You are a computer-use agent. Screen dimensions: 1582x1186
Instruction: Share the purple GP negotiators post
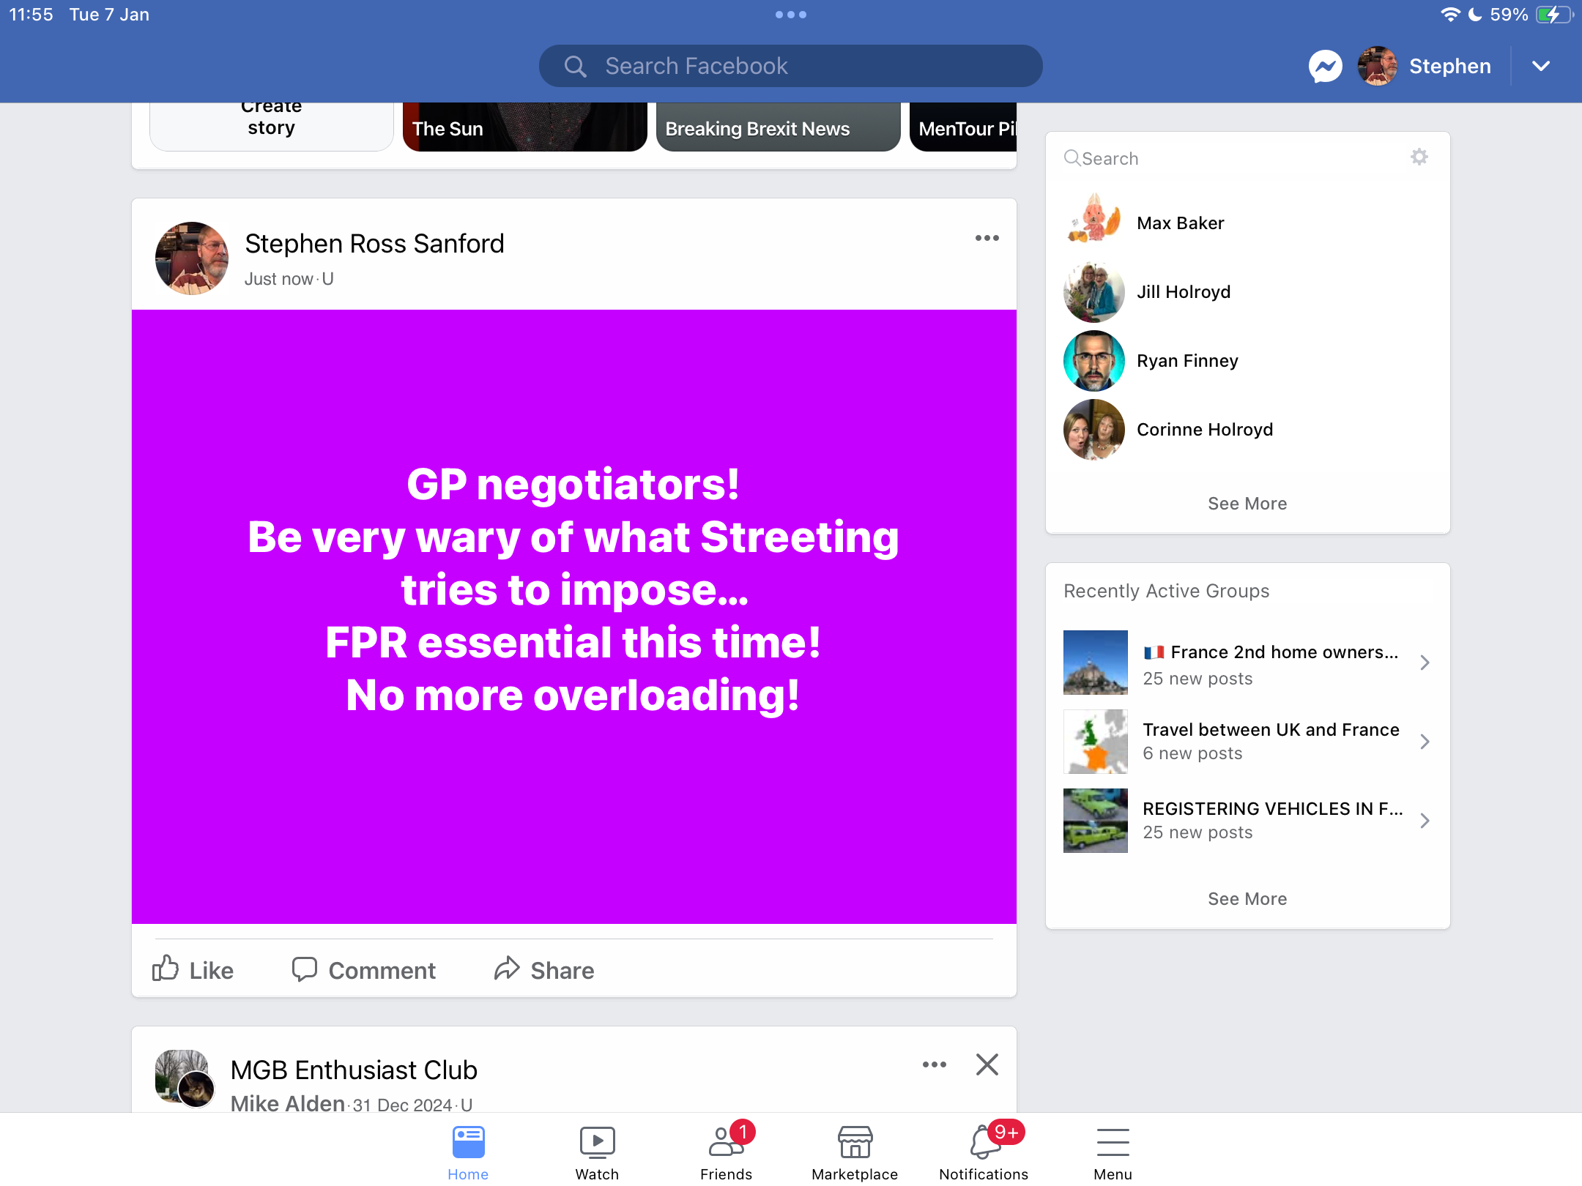[x=543, y=969]
